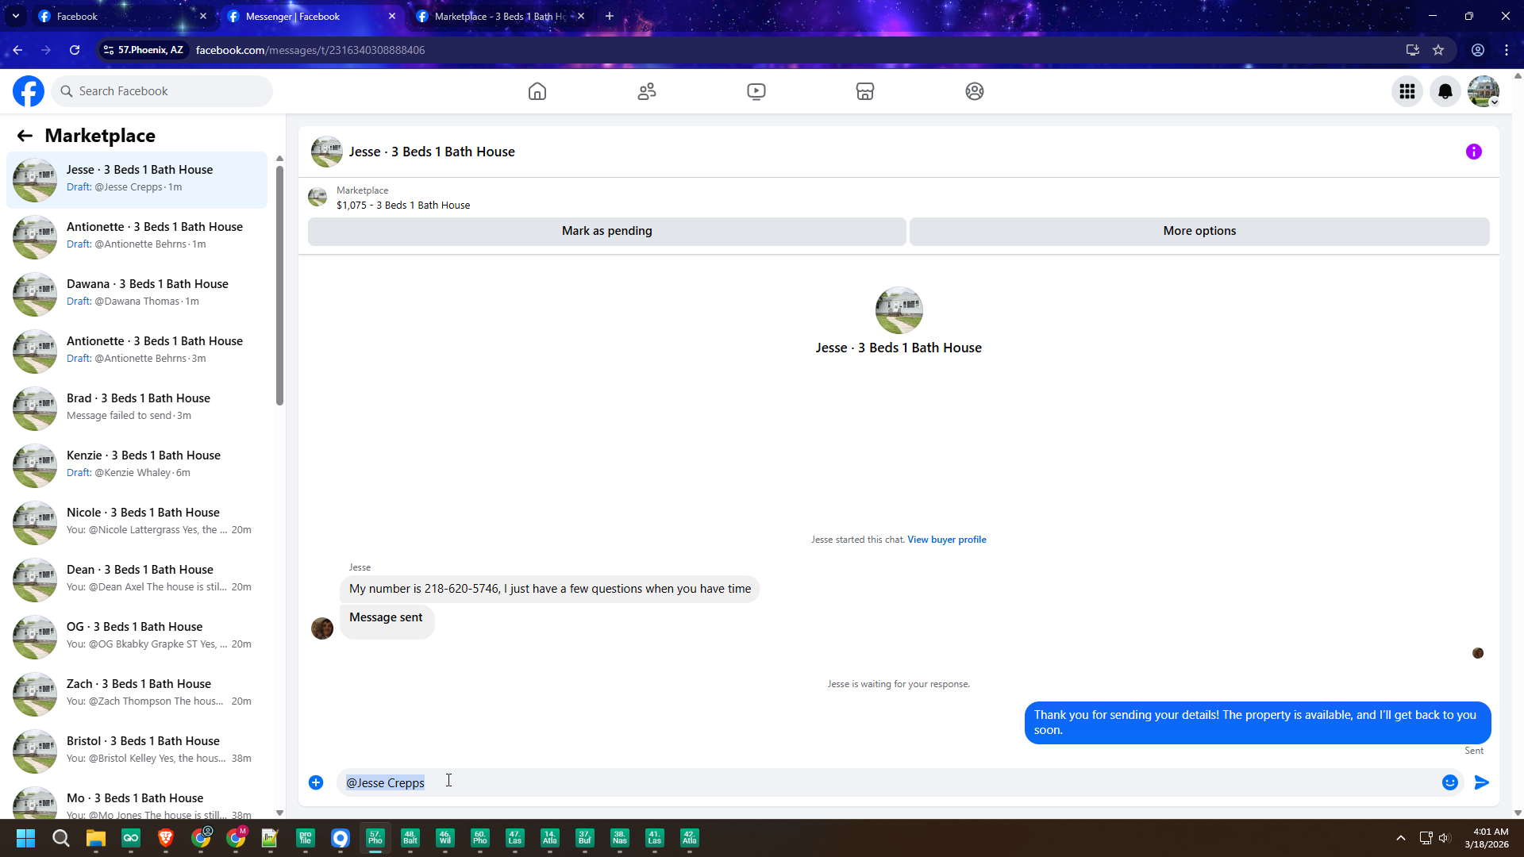Open Groups icon in top navigation

coord(975,91)
